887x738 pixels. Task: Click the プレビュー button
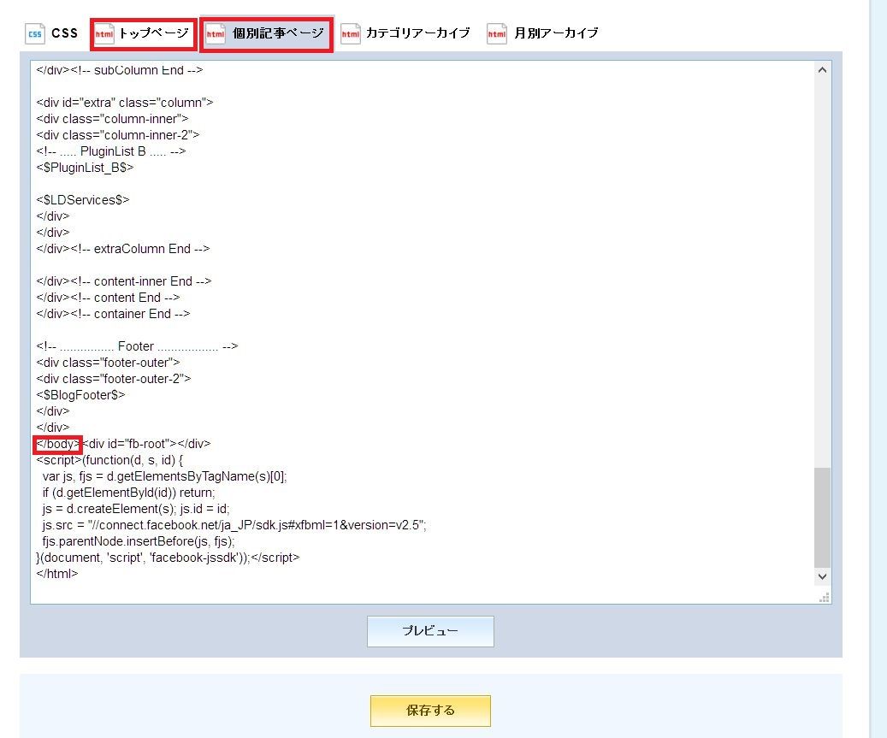coord(430,631)
